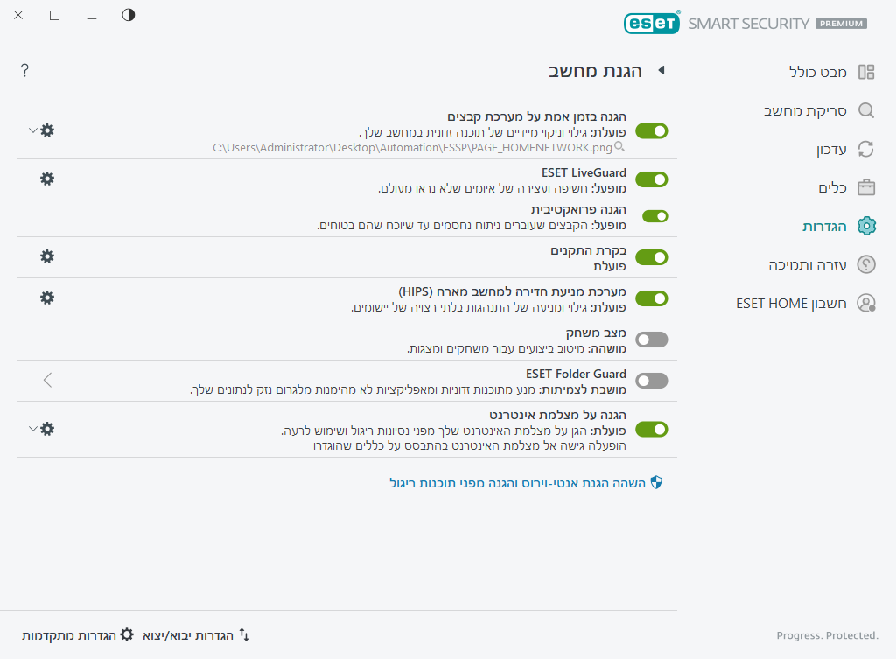The height and width of the screenshot is (659, 896).
Task: Click the back arrow beside הגנת מחשב title
Action: (x=661, y=71)
